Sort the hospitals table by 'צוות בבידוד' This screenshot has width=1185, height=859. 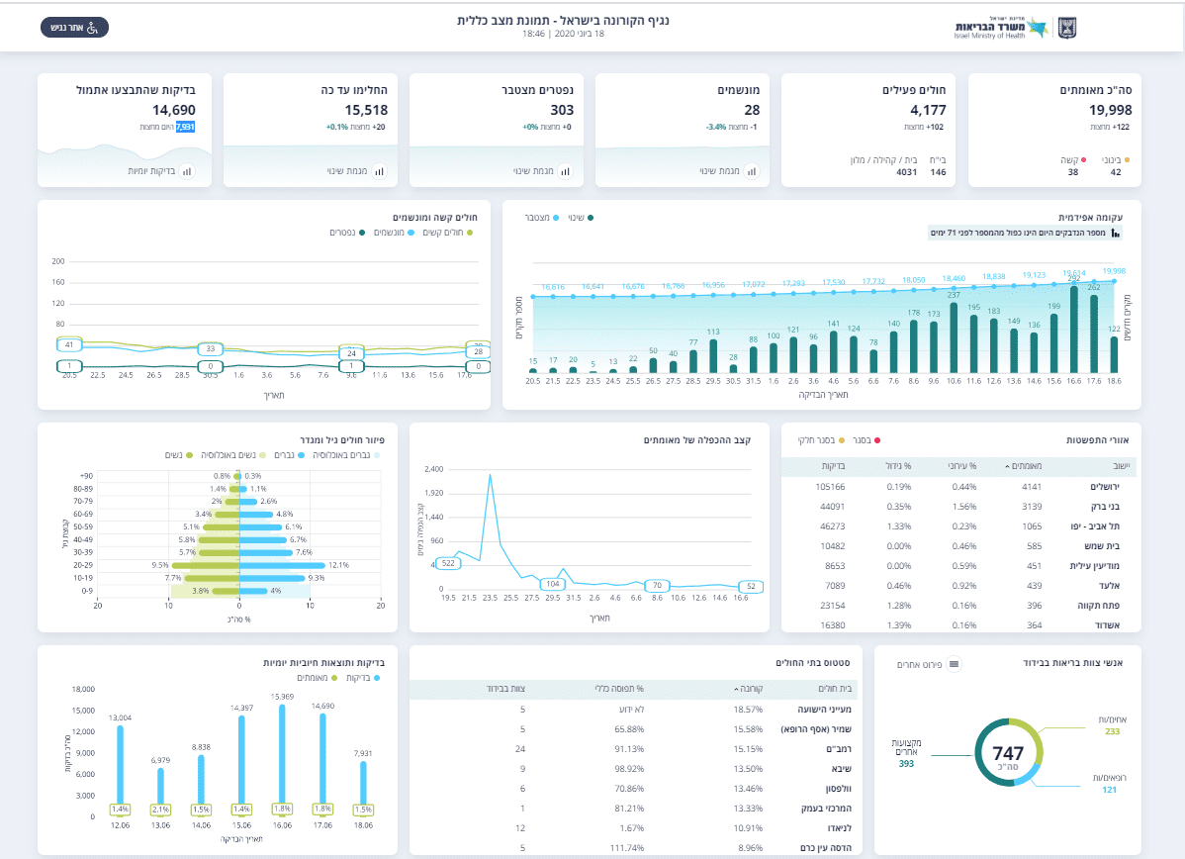505,689
